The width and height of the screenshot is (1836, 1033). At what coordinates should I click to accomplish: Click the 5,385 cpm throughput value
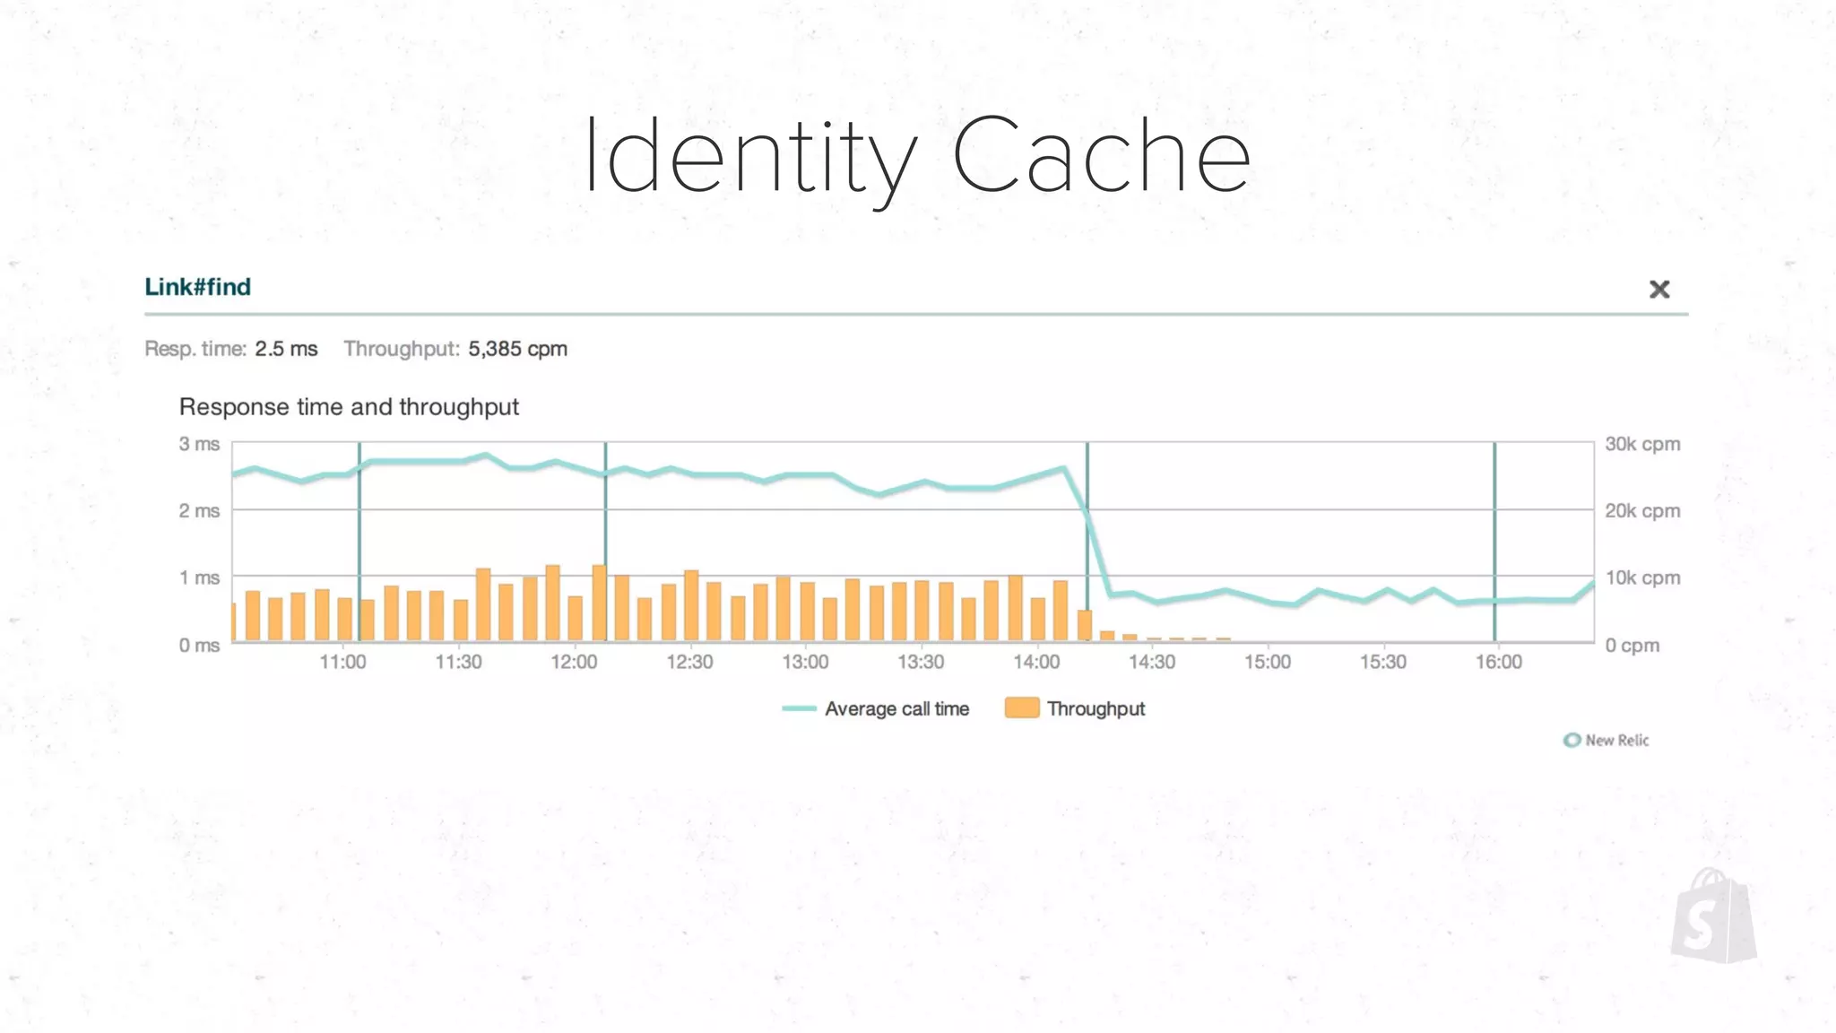pyautogui.click(x=517, y=349)
